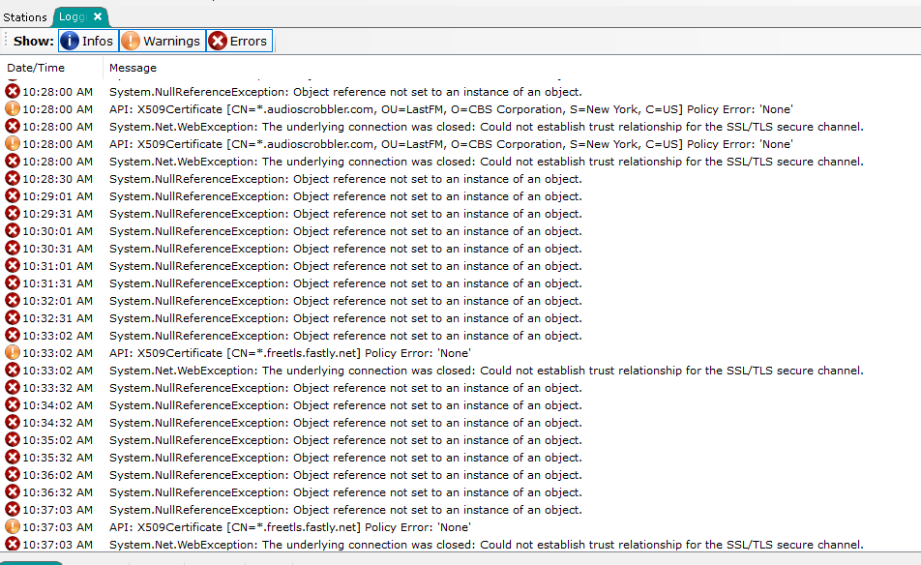The width and height of the screenshot is (921, 565).
Task: Click error icon of 10:28:30 AM entry
Action: point(13,179)
